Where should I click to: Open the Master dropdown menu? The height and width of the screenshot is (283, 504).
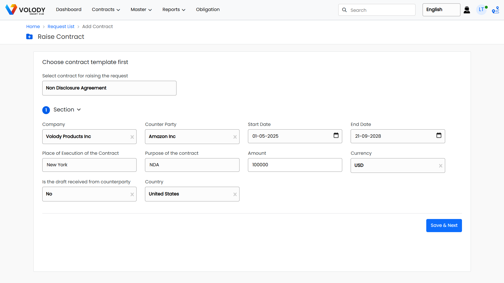[141, 10]
